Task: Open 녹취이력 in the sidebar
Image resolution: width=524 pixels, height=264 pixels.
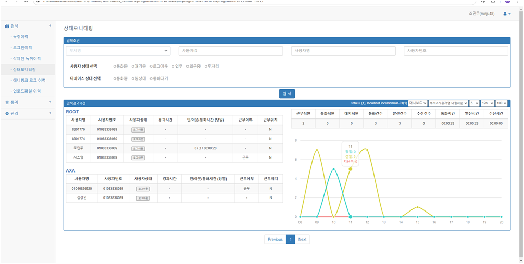Action: 20,37
